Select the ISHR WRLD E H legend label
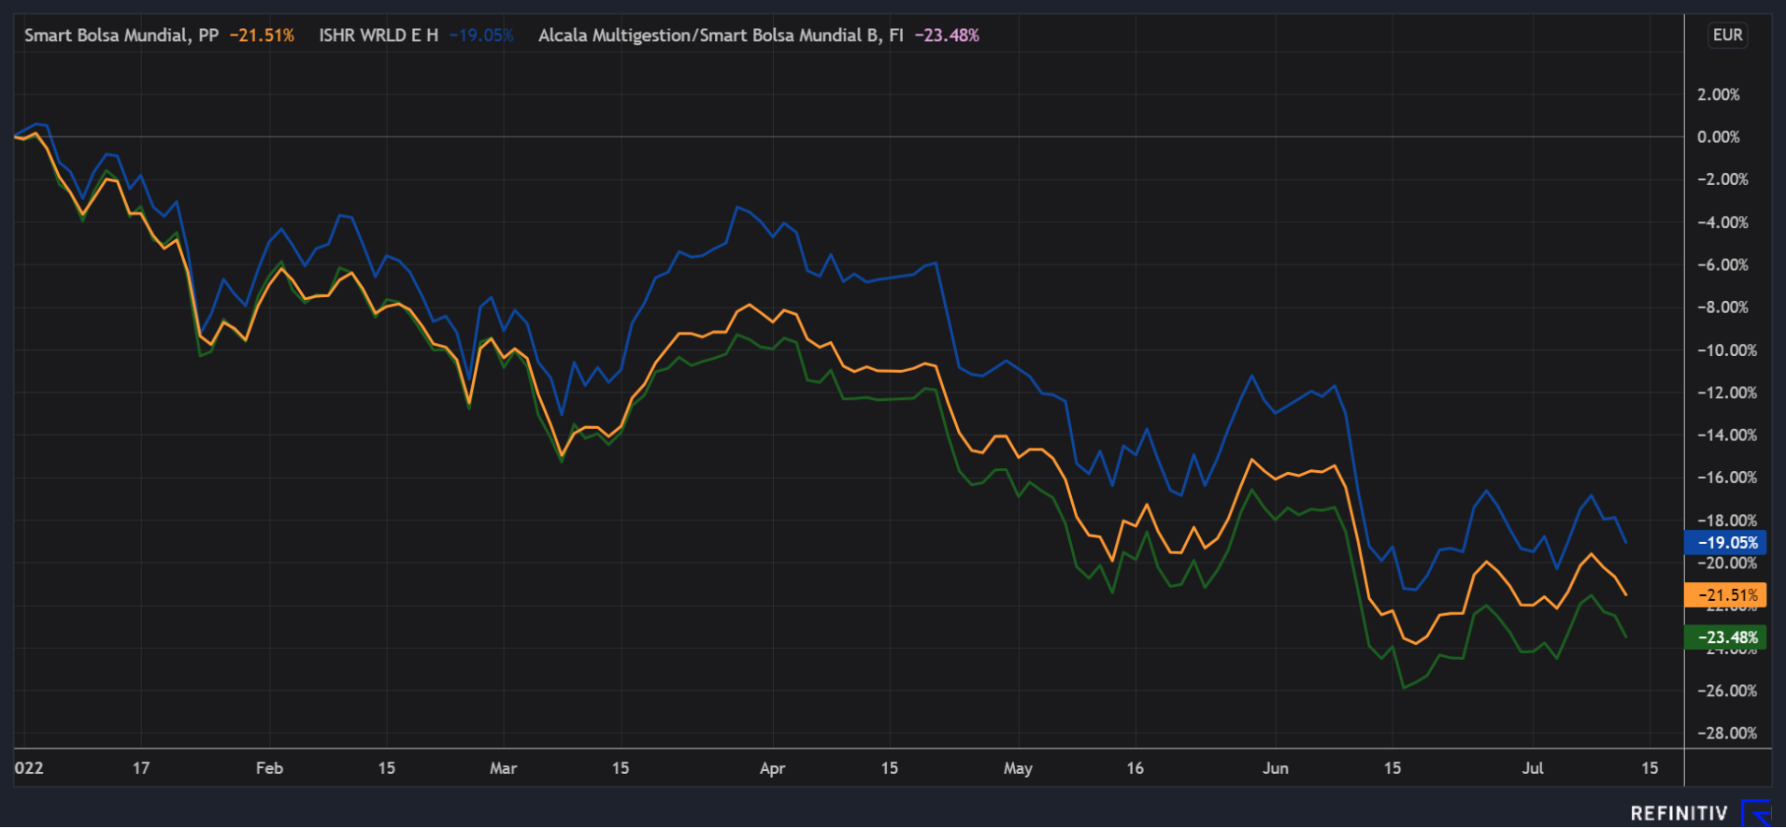 tap(379, 36)
